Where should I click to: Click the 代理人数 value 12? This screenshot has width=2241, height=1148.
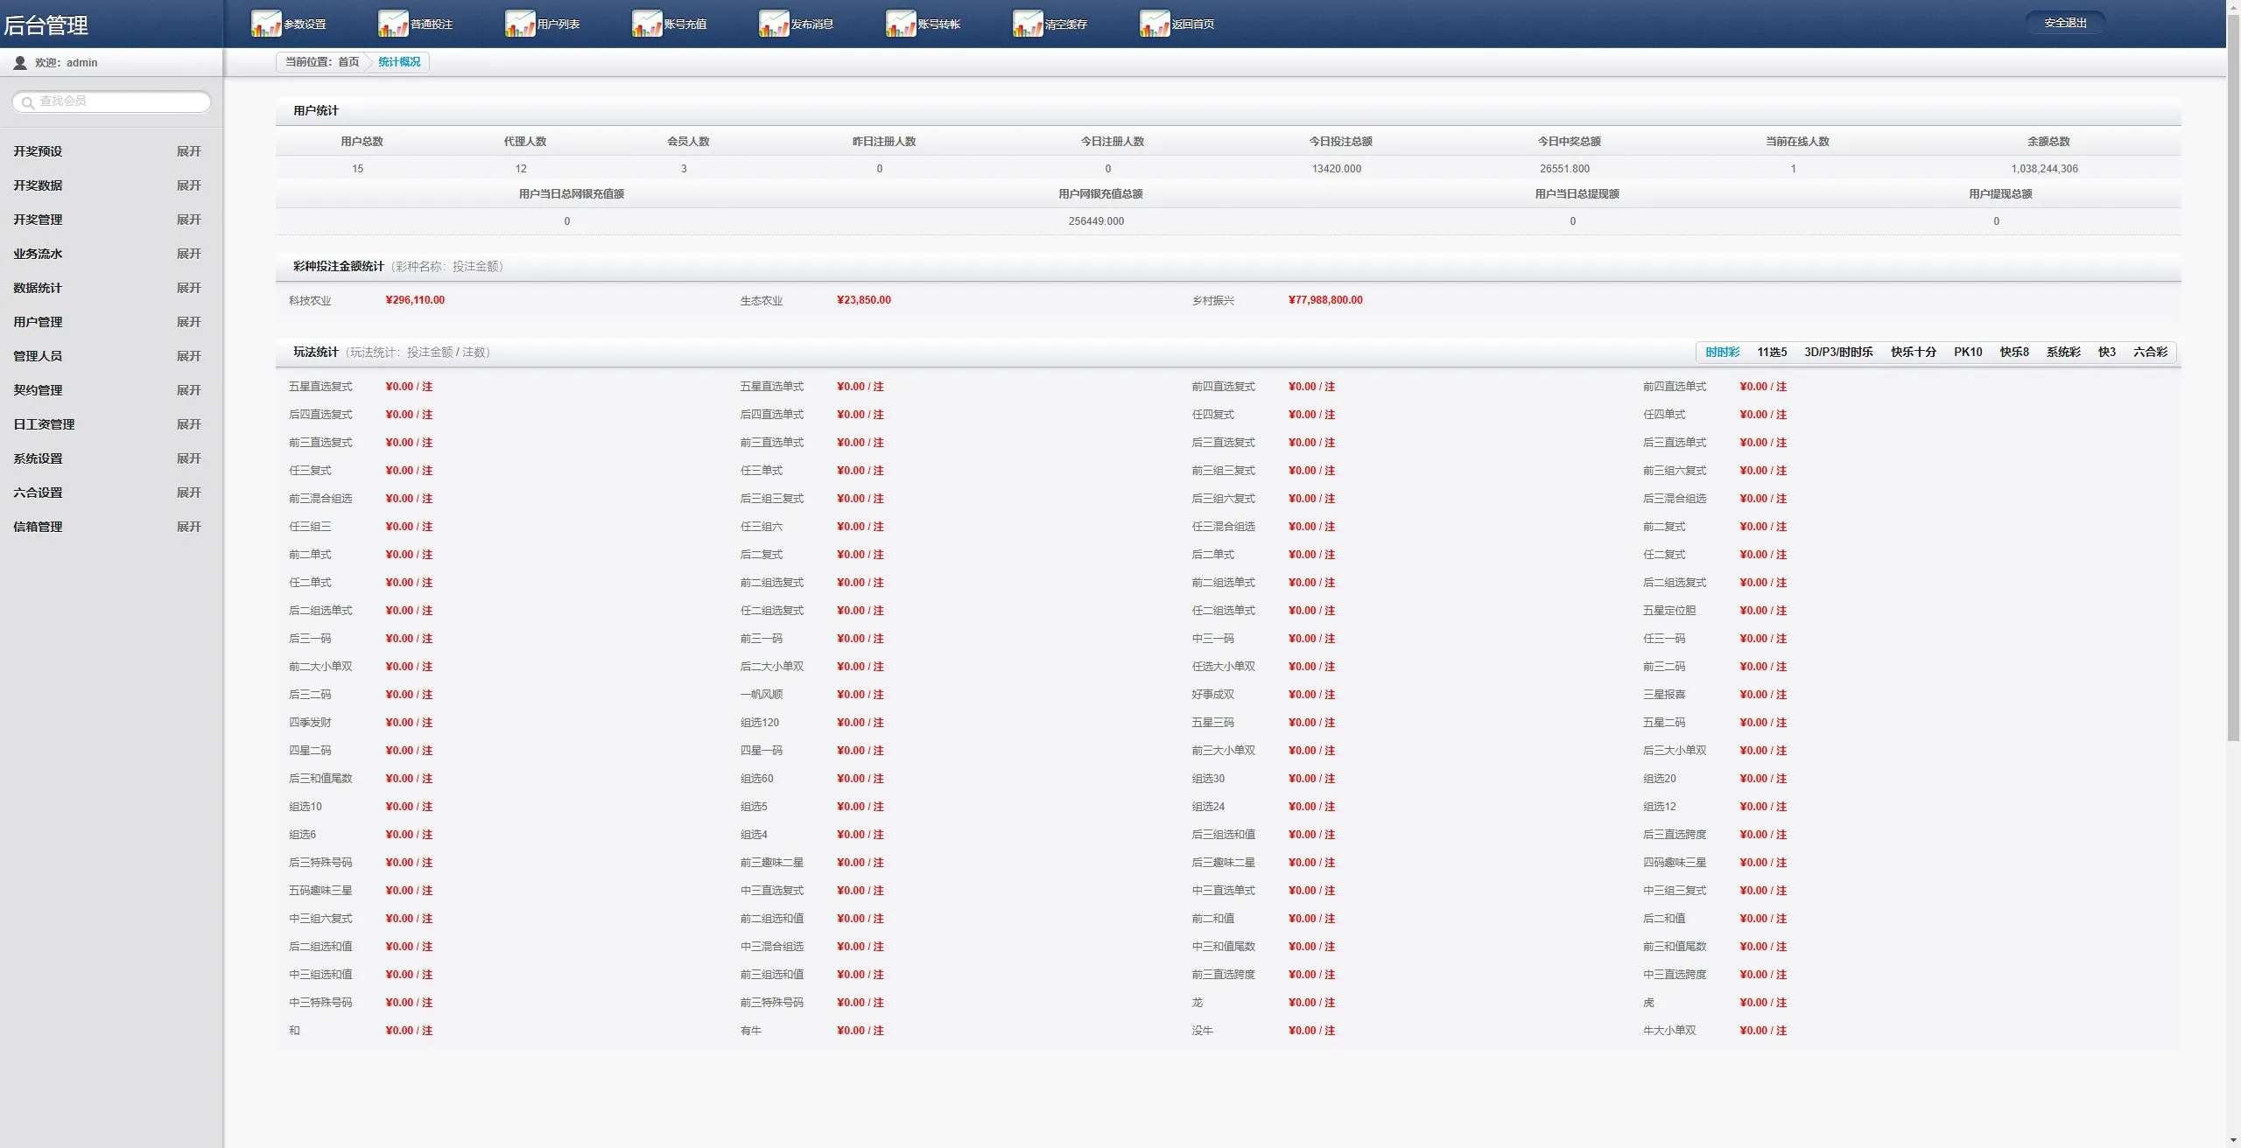point(521,169)
